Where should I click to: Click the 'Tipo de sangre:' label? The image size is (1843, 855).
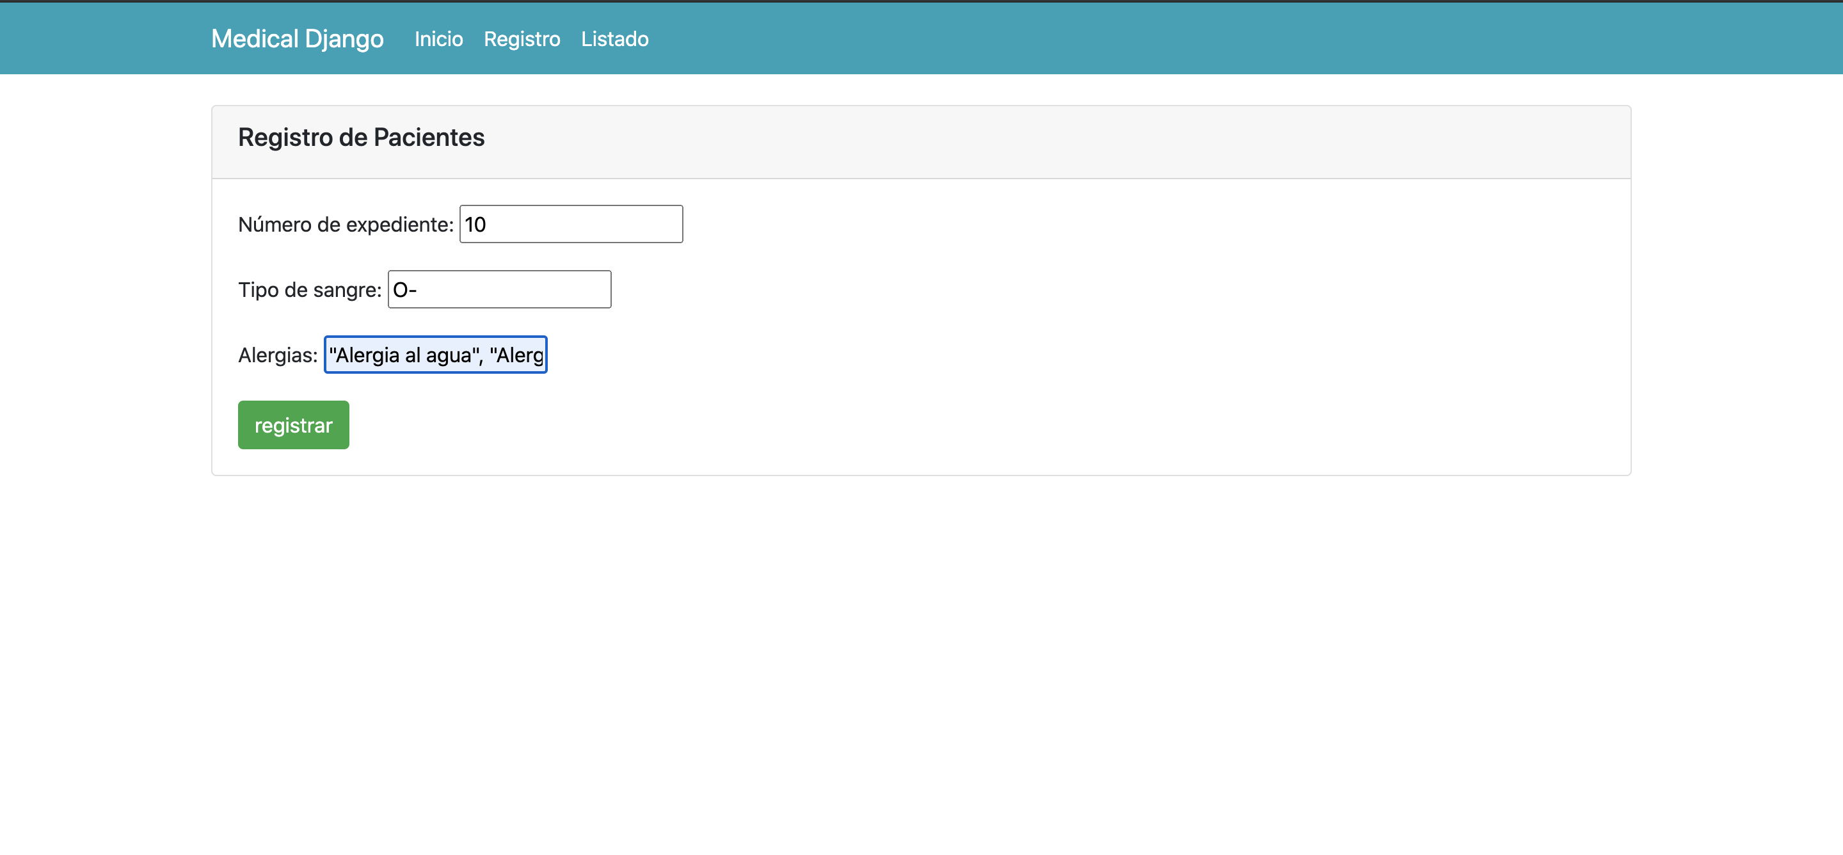309,290
